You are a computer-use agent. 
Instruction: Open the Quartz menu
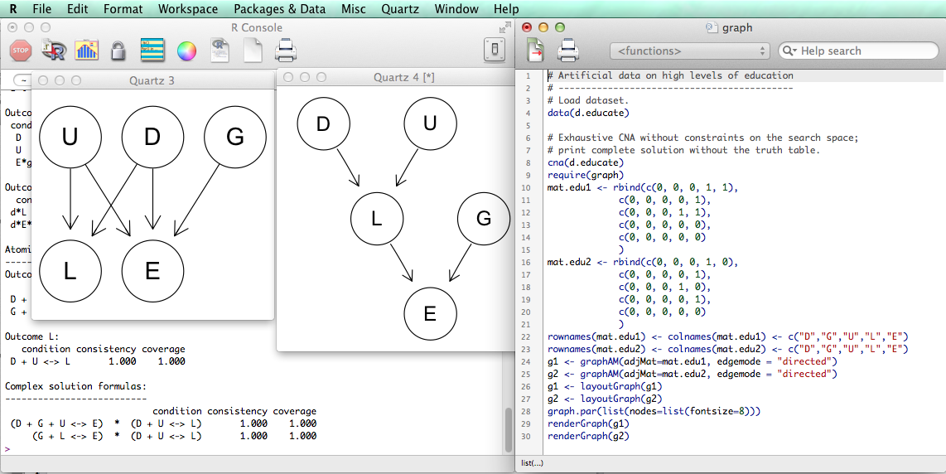pyautogui.click(x=400, y=9)
